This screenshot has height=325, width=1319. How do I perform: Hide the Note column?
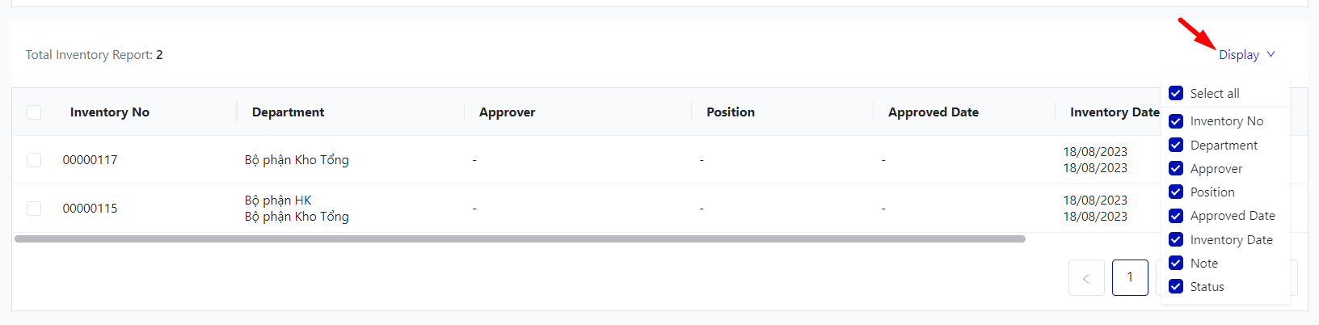[x=1176, y=264]
